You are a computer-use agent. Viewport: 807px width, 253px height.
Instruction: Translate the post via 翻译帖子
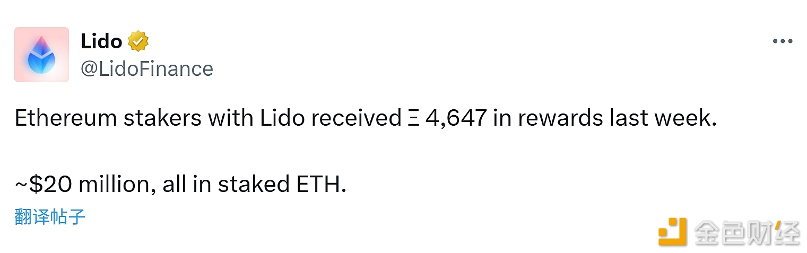pos(50,216)
